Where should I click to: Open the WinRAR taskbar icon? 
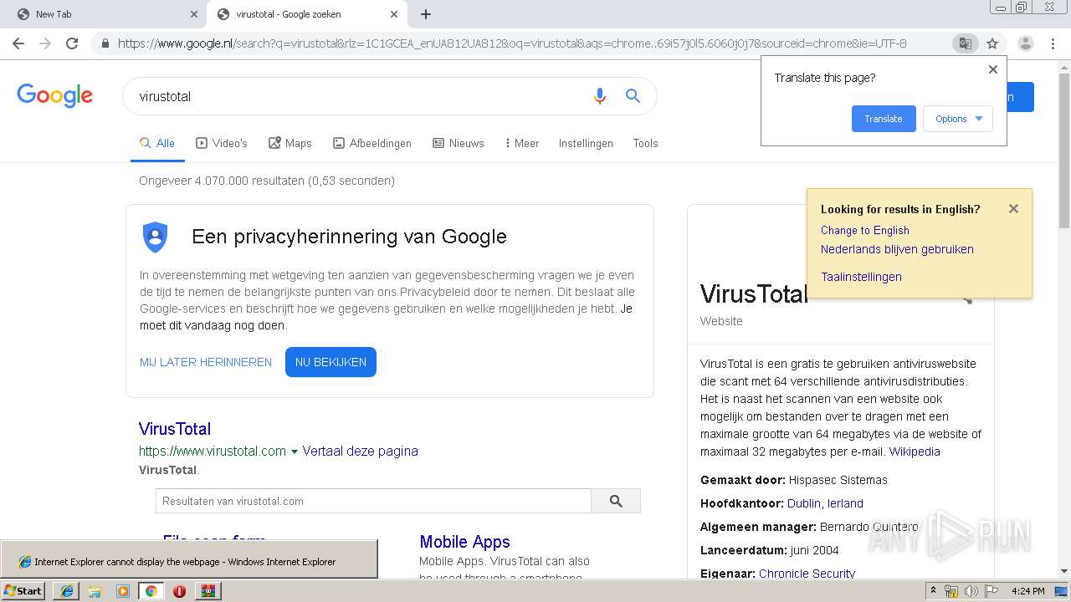point(208,590)
